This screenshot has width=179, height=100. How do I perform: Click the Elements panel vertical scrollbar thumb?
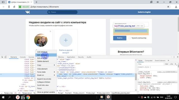coord(136,77)
